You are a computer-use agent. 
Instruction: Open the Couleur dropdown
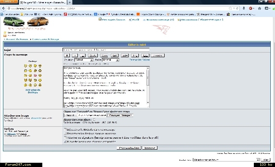tap(84, 60)
